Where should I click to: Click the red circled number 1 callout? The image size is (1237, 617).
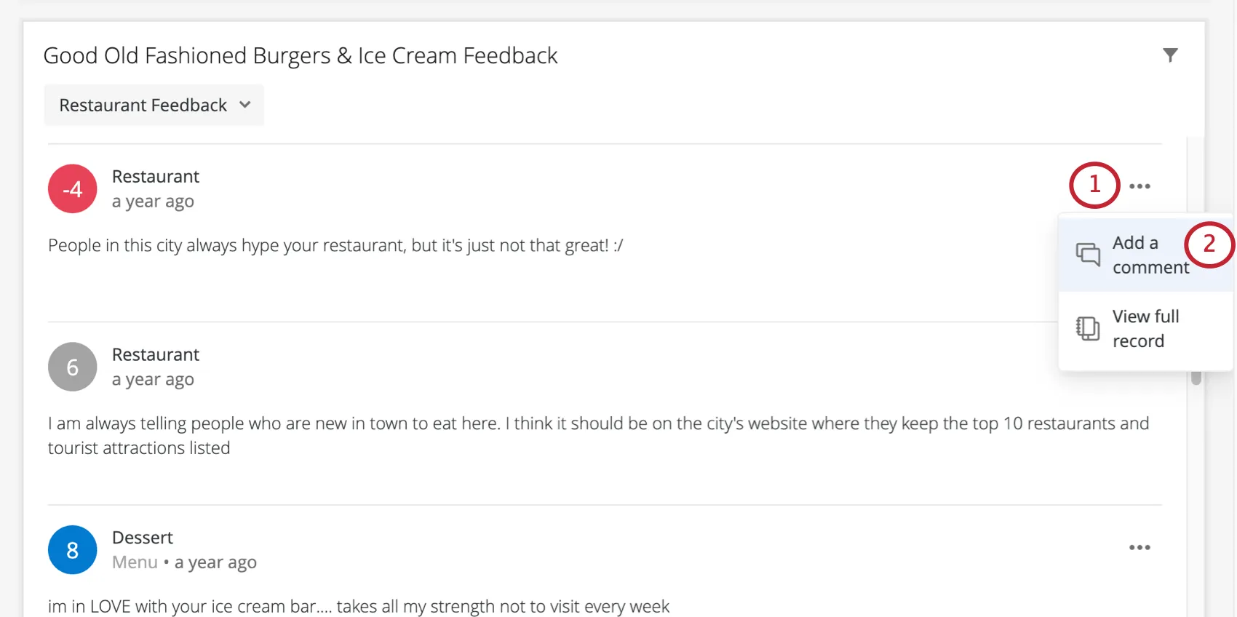click(x=1094, y=186)
